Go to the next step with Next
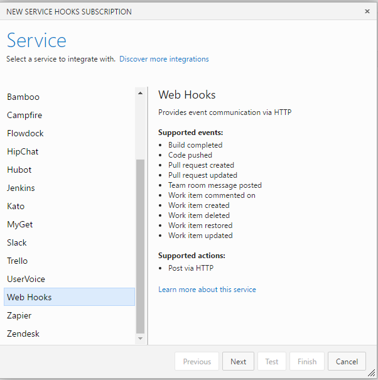Screen dimensions: 378x380 pyautogui.click(x=238, y=361)
